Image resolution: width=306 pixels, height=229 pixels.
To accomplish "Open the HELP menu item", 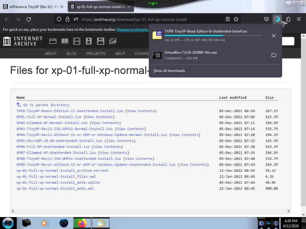I will click(x=120, y=54).
